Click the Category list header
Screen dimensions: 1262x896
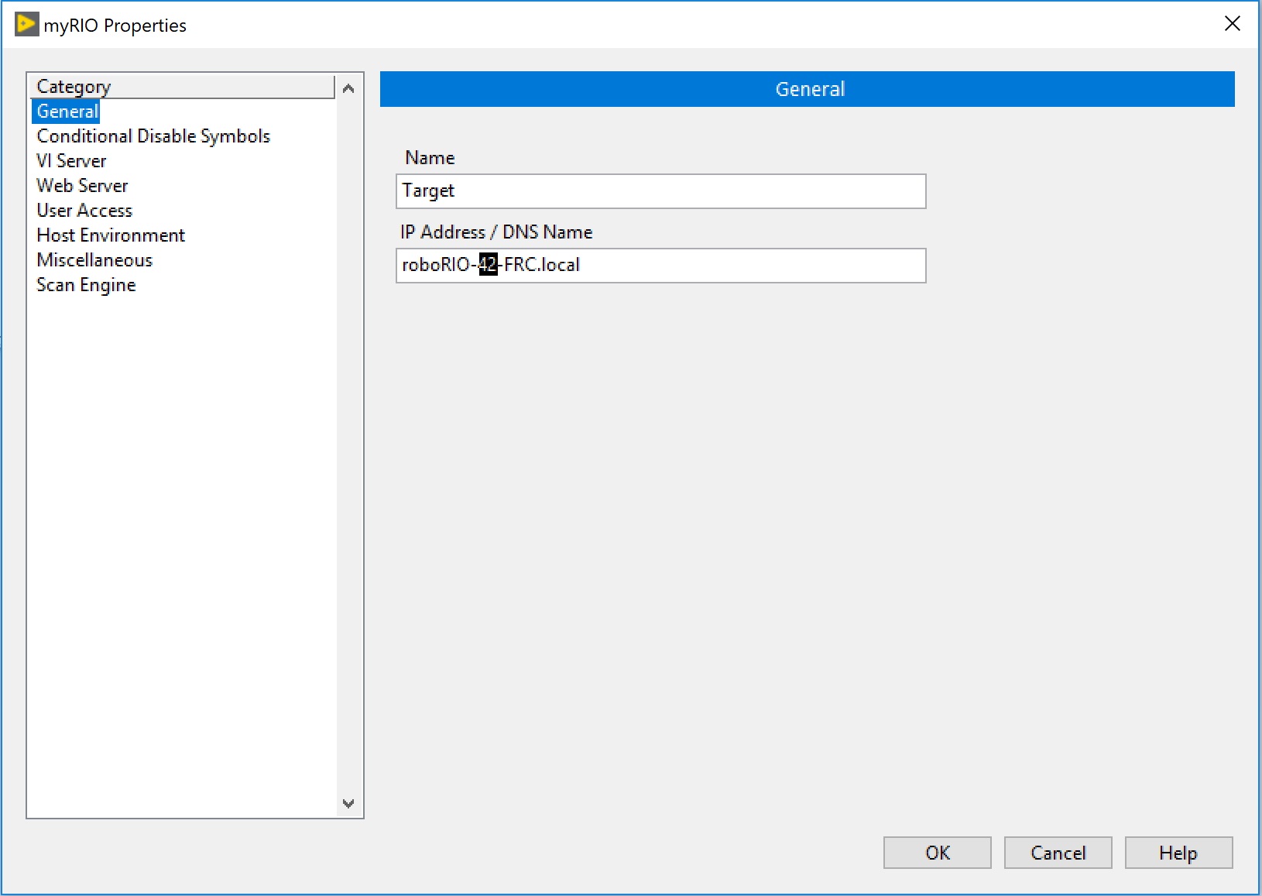tap(183, 87)
